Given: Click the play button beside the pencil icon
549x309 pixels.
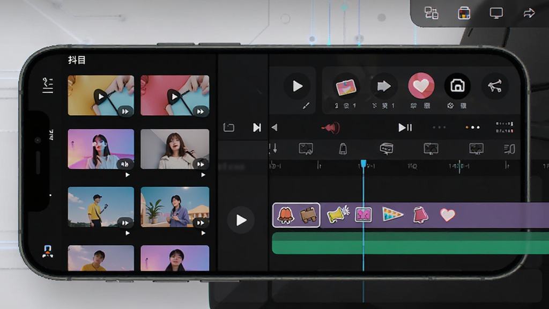Looking at the screenshot, I should (x=297, y=86).
